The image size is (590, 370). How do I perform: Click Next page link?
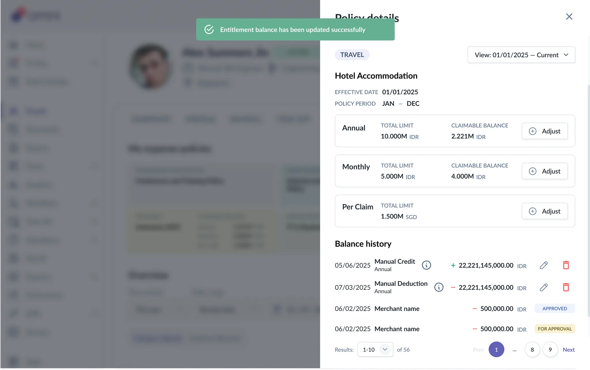[569, 350]
